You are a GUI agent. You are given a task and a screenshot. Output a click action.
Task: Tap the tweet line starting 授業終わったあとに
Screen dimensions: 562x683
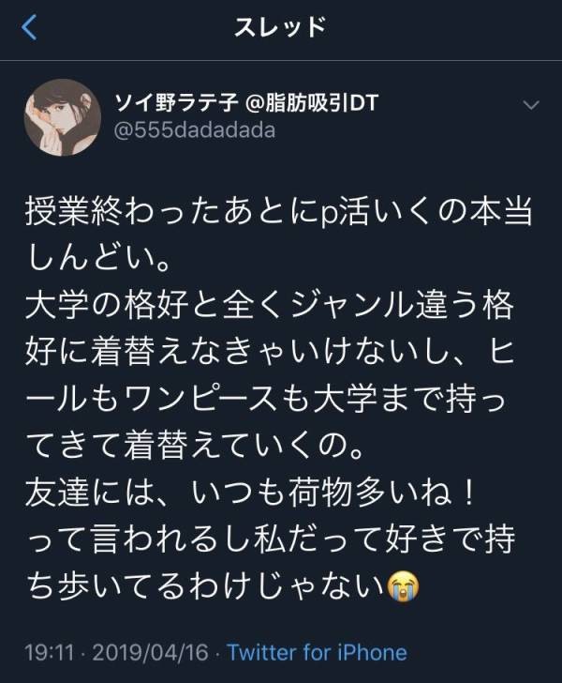(279, 212)
